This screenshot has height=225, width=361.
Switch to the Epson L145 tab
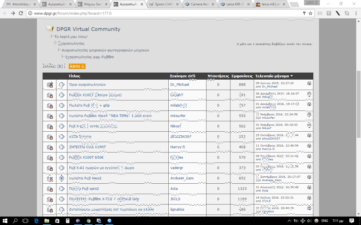click(163, 4)
